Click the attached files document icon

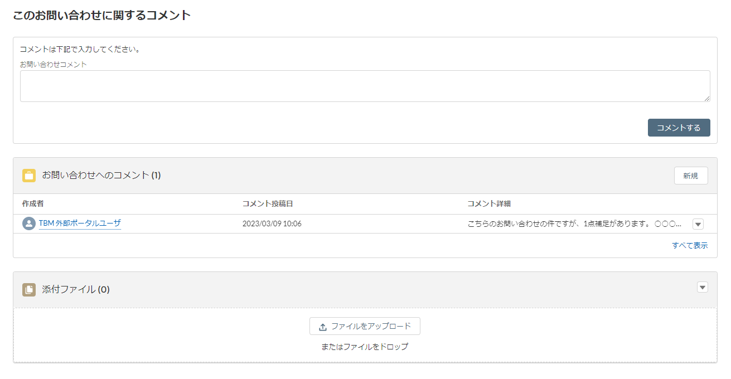click(x=29, y=290)
